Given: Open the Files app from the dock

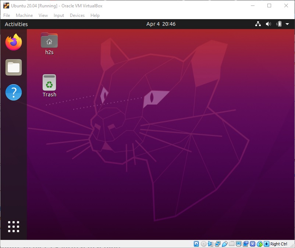Looking at the screenshot, I should pyautogui.click(x=13, y=67).
